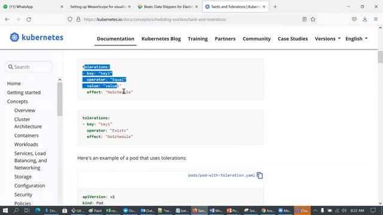Click site security padlock icon

pyautogui.click(x=78, y=19)
